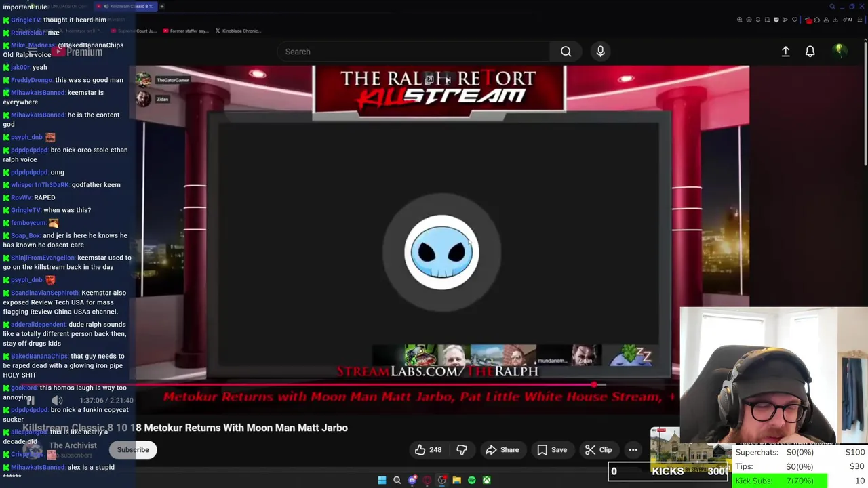Share the Killstream Classic video
This screenshot has height=488, width=868.
point(502,449)
